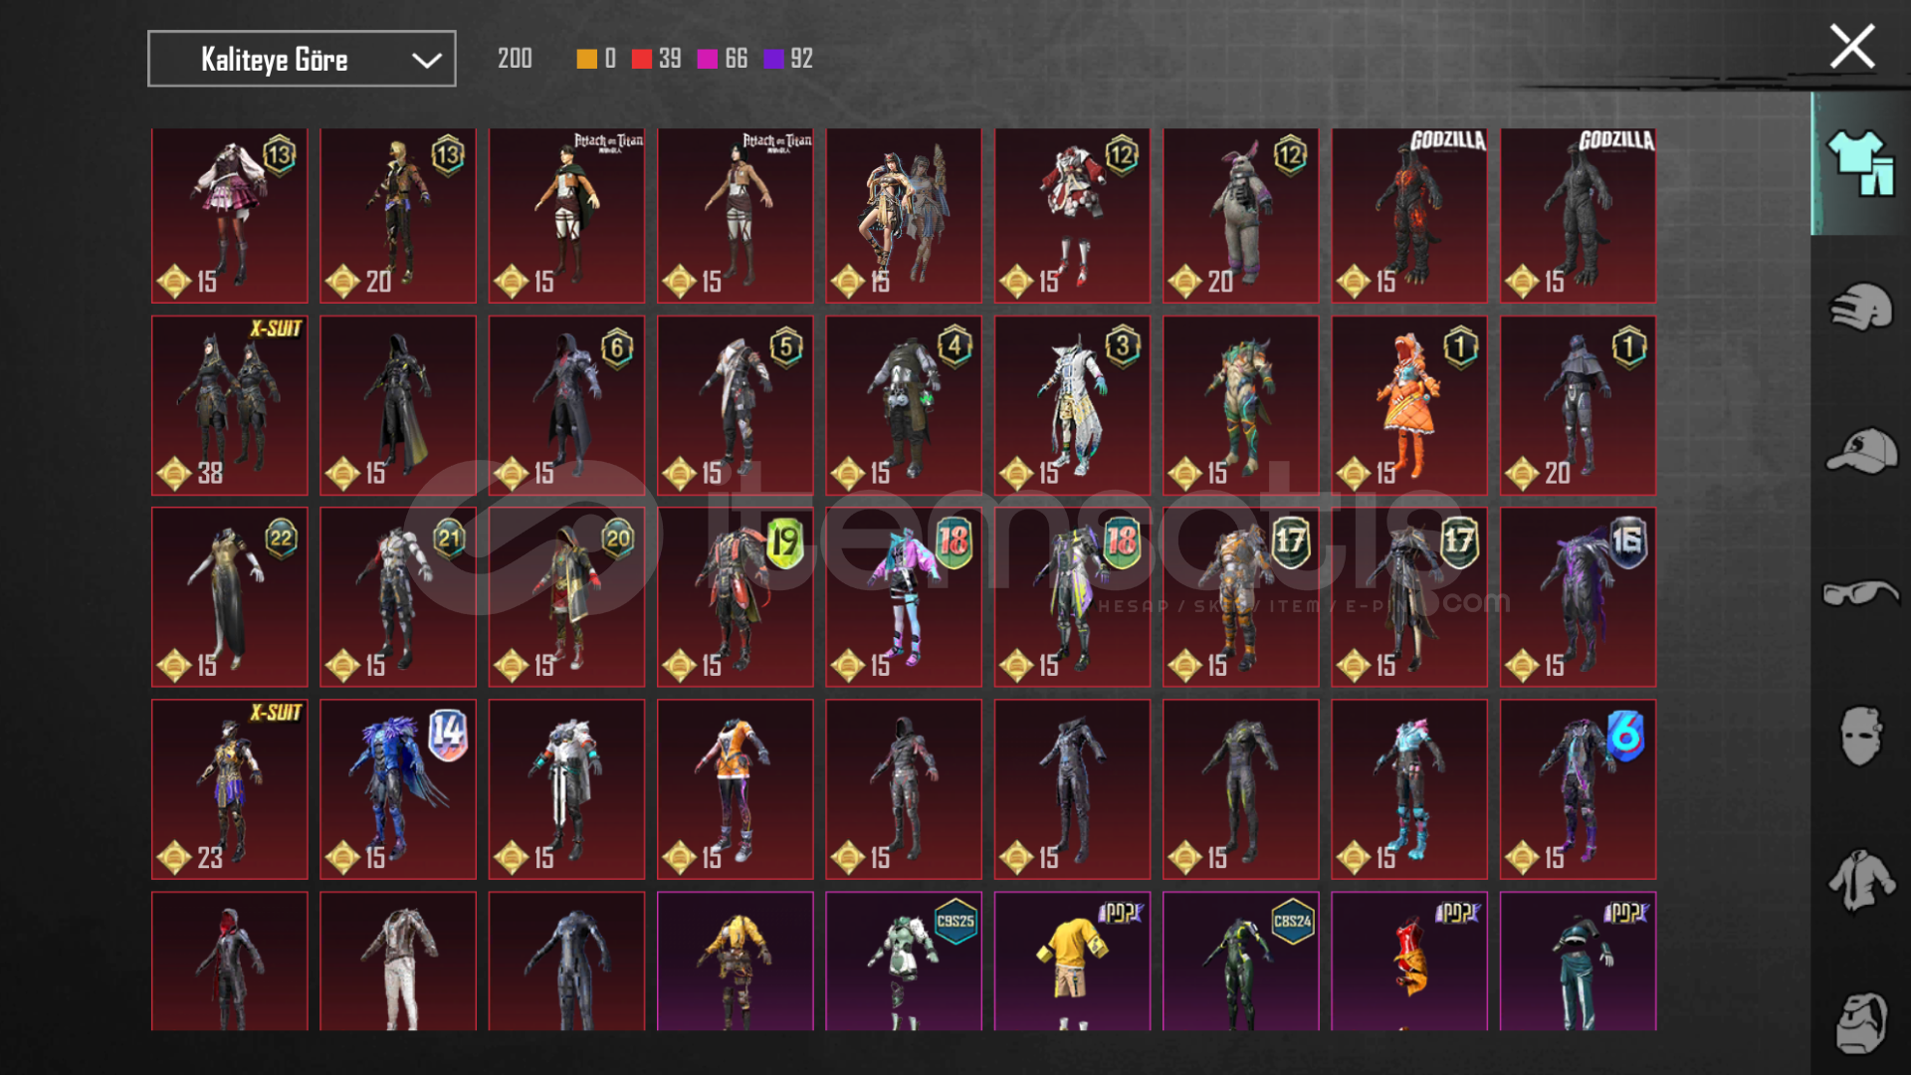This screenshot has width=1911, height=1075.
Task: Select the red-hooded dark outfit in bottom row
Action: [x=229, y=961]
